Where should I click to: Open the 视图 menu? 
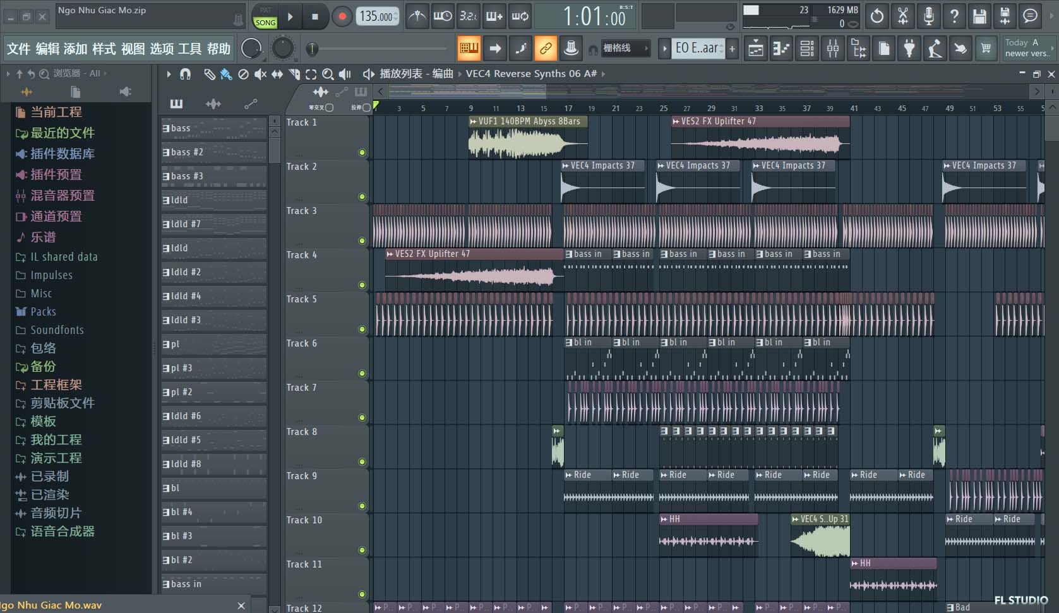(133, 49)
